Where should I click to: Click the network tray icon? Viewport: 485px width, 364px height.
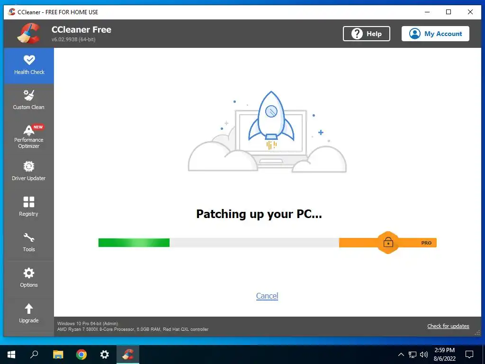click(x=413, y=355)
